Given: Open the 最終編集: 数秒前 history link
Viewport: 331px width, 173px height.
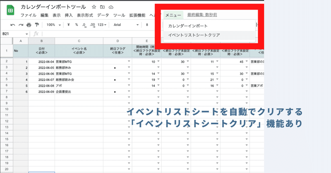Looking at the screenshot, I should pos(202,15).
